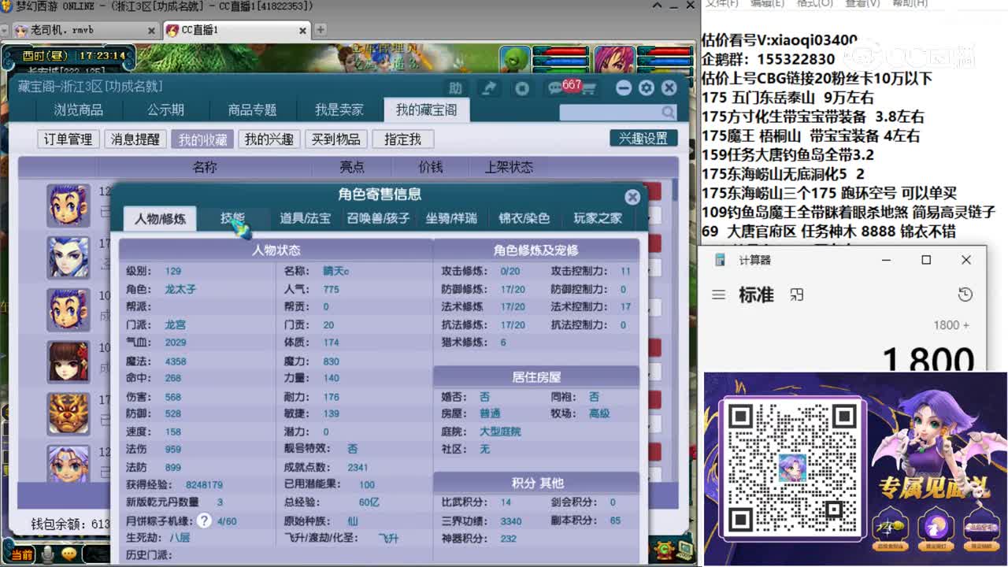This screenshot has width=1008, height=567.
Task: Open the 文件(F) menu in notepad
Action: [721, 3]
